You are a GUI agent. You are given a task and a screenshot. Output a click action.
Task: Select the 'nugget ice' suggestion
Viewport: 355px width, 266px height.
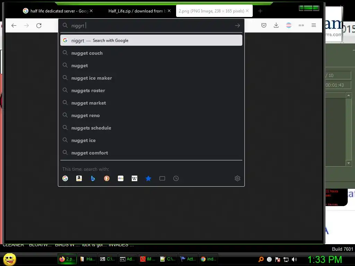pyautogui.click(x=151, y=140)
